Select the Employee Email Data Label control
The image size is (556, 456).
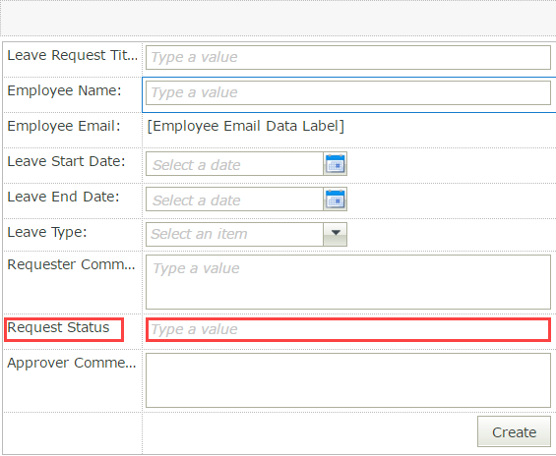click(x=245, y=126)
